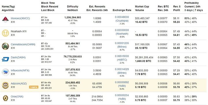Viewport: 208px width, 105px height.
Task: Open the Cannabiscoin(CANN) coin link
Action: (x=23, y=44)
